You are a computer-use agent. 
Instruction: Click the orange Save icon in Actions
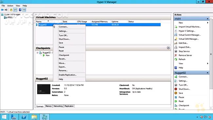click(x=176, y=93)
